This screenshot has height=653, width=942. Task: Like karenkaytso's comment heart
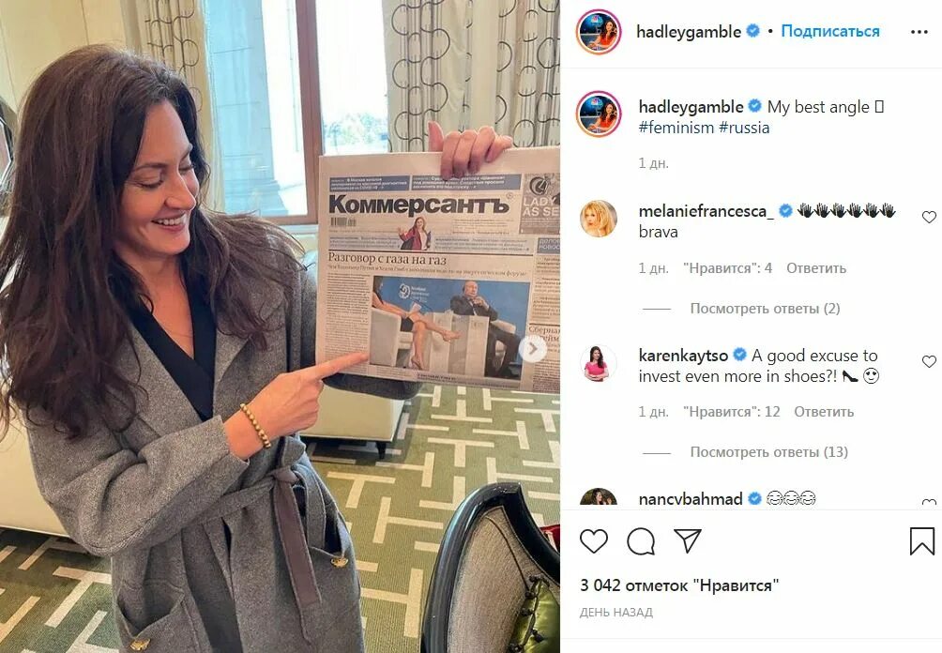tap(929, 361)
